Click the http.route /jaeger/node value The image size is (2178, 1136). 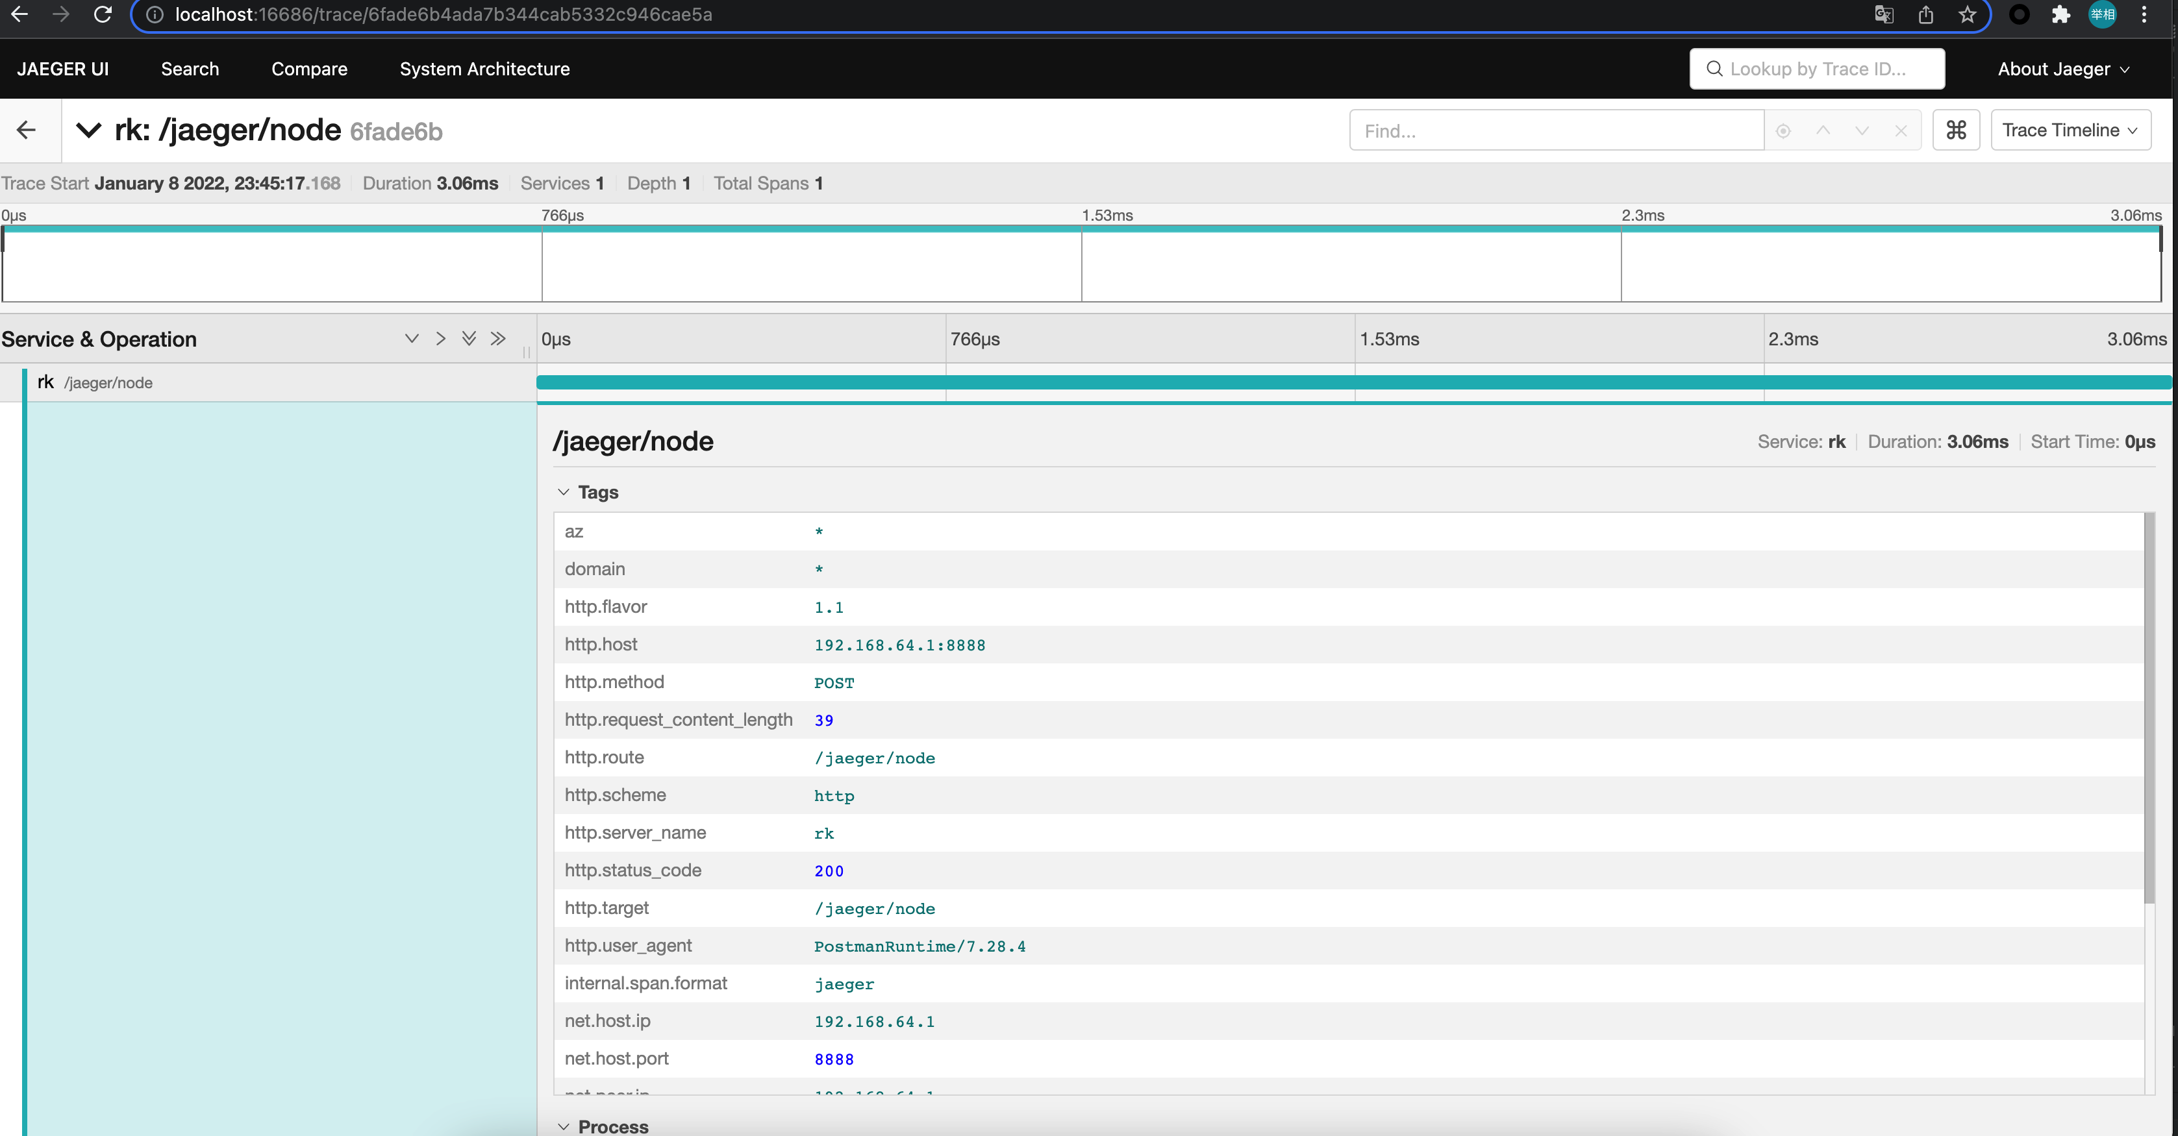pyautogui.click(x=874, y=758)
